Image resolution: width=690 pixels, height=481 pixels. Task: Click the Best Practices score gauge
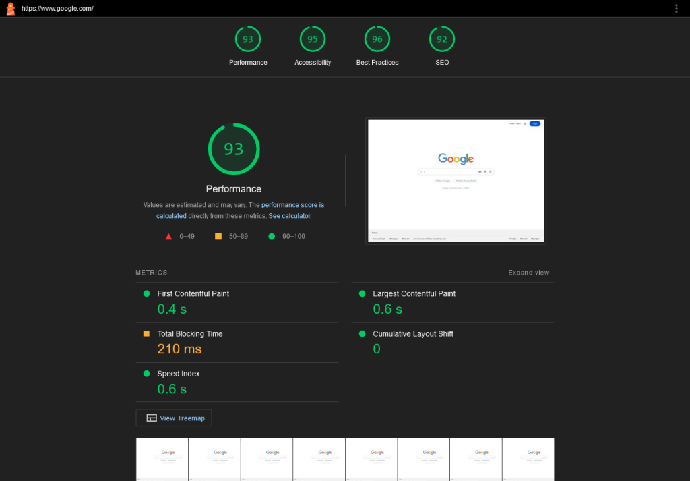click(x=377, y=39)
